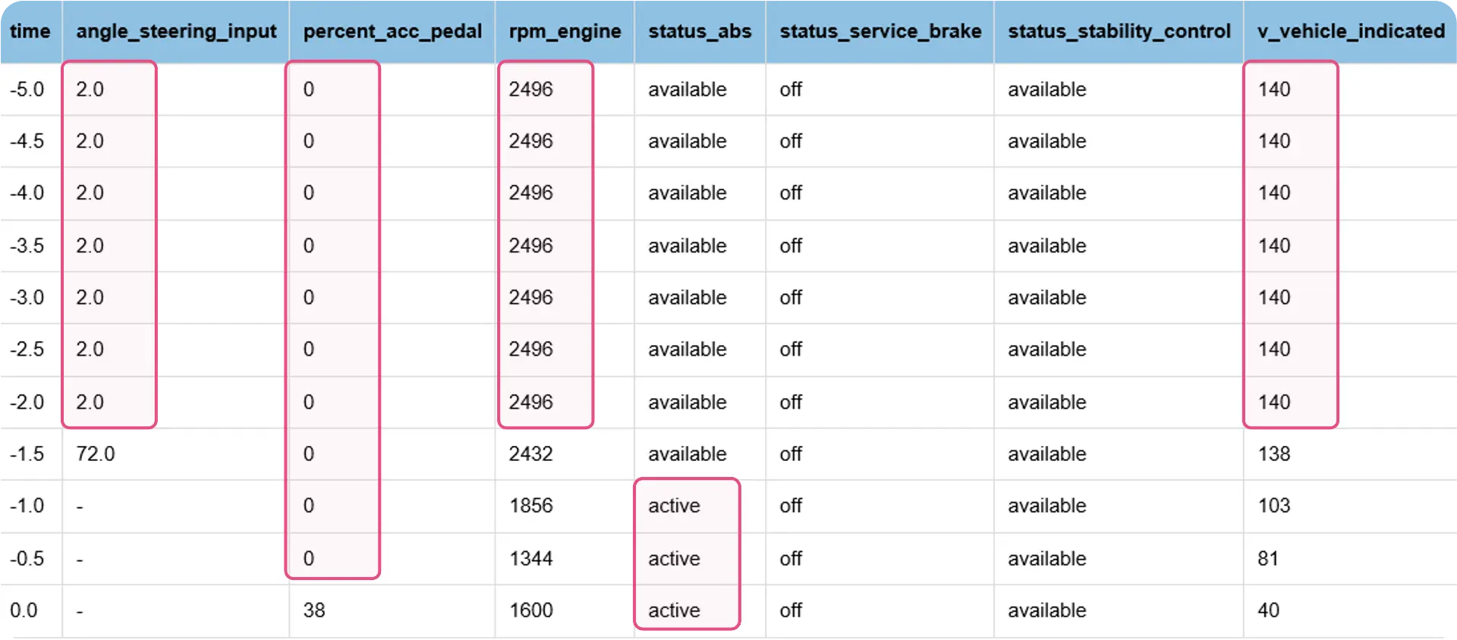
Task: Select the time cell -3.0
Action: (27, 297)
